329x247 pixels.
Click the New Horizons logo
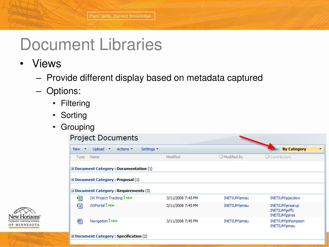[x=24, y=217]
